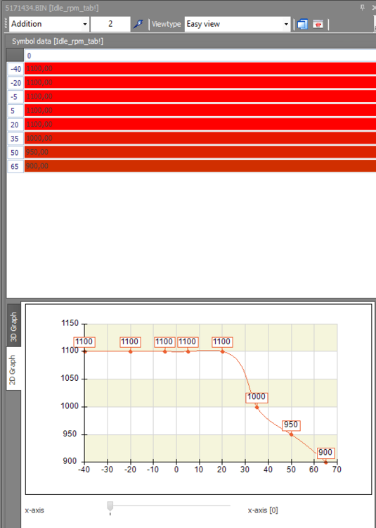
Task: Select the 900,00 cell at row 65
Action: [x=200, y=166]
